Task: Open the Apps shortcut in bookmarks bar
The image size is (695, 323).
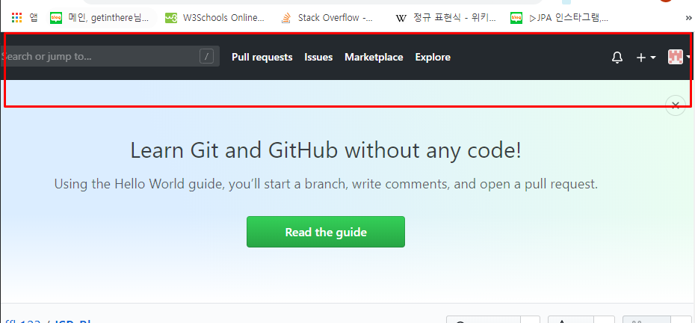Action: 25,18
